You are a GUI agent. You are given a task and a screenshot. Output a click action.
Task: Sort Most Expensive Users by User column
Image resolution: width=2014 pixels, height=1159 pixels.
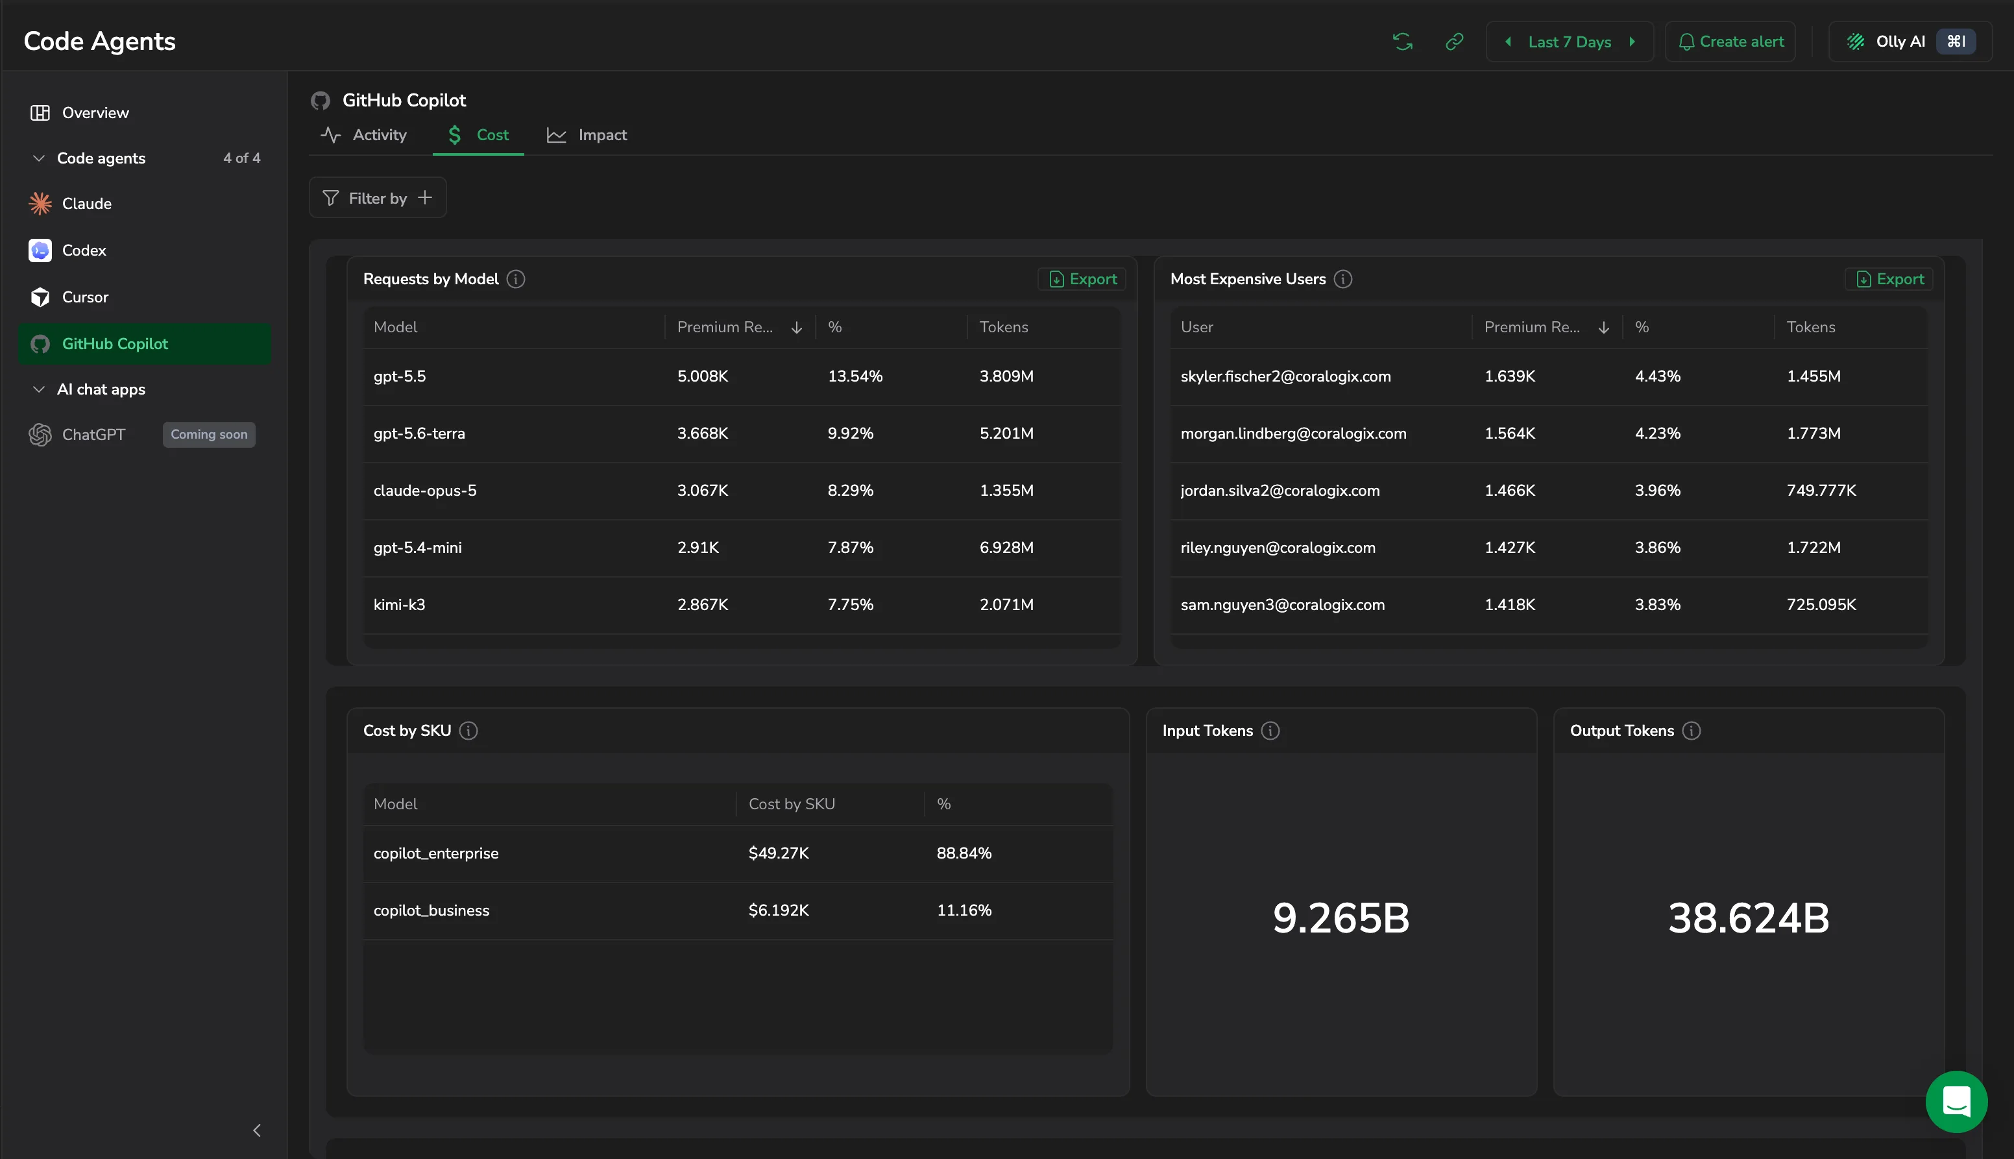coord(1196,327)
